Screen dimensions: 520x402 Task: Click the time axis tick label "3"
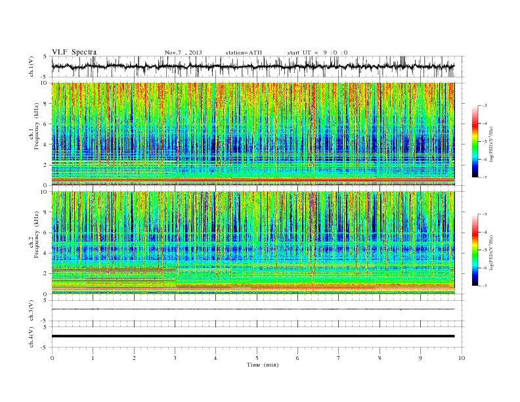(175, 358)
